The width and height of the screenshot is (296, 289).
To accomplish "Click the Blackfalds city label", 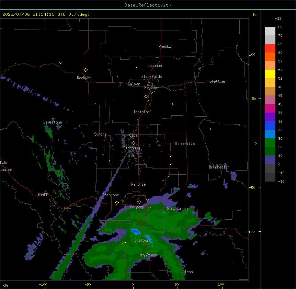I will click(x=151, y=77).
